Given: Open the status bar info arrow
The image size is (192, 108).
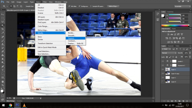Looking at the screenshot, I should point(41,98).
